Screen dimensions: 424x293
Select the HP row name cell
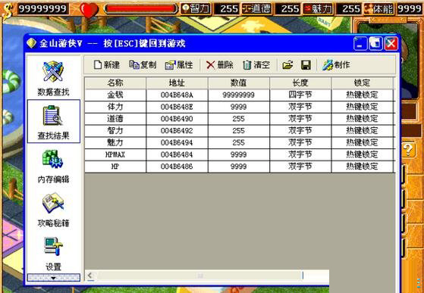(x=115, y=167)
